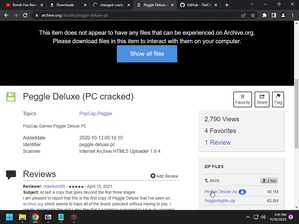Go back using the browser back arrow
Image resolution: width=299 pixels, height=224 pixels.
click(x=6, y=15)
